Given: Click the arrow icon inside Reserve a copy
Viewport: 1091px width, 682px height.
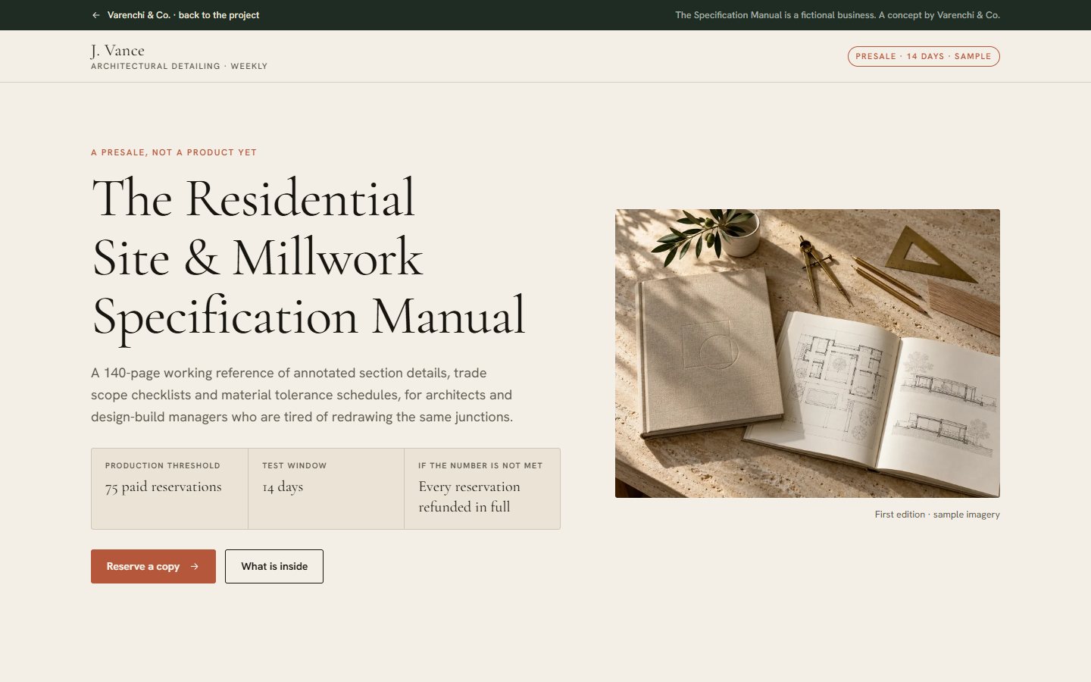Looking at the screenshot, I should tap(195, 567).
